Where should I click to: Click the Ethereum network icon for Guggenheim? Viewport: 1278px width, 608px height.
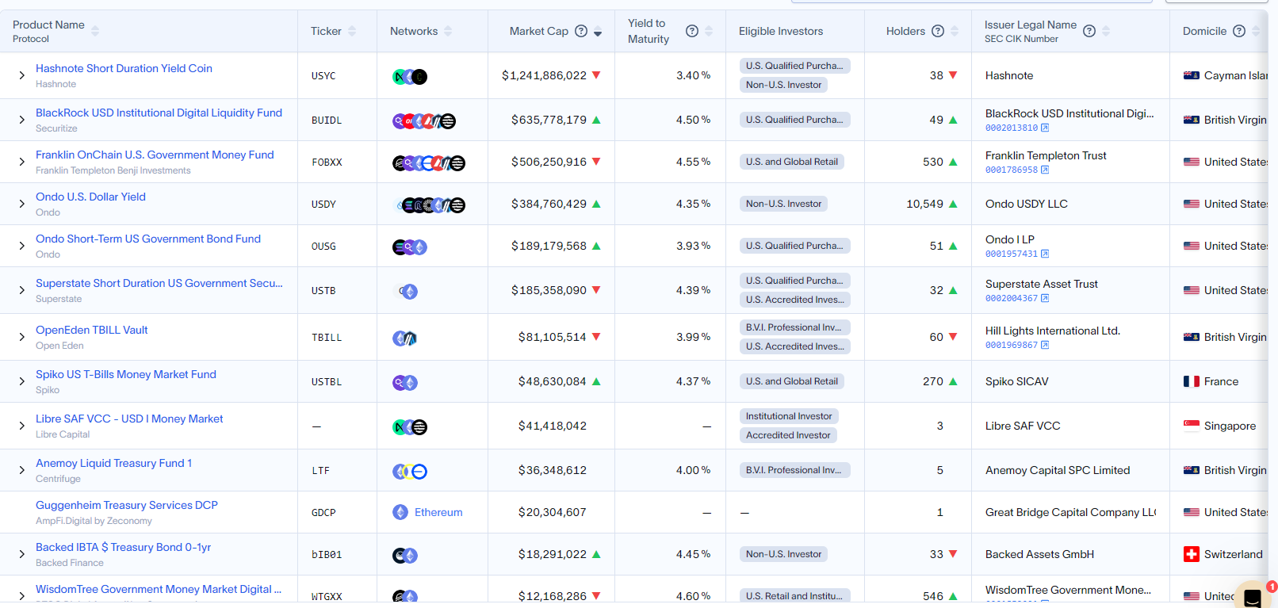(x=400, y=512)
